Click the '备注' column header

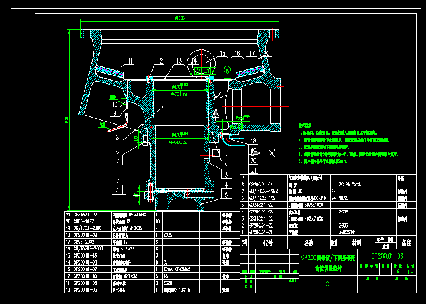click(406, 243)
